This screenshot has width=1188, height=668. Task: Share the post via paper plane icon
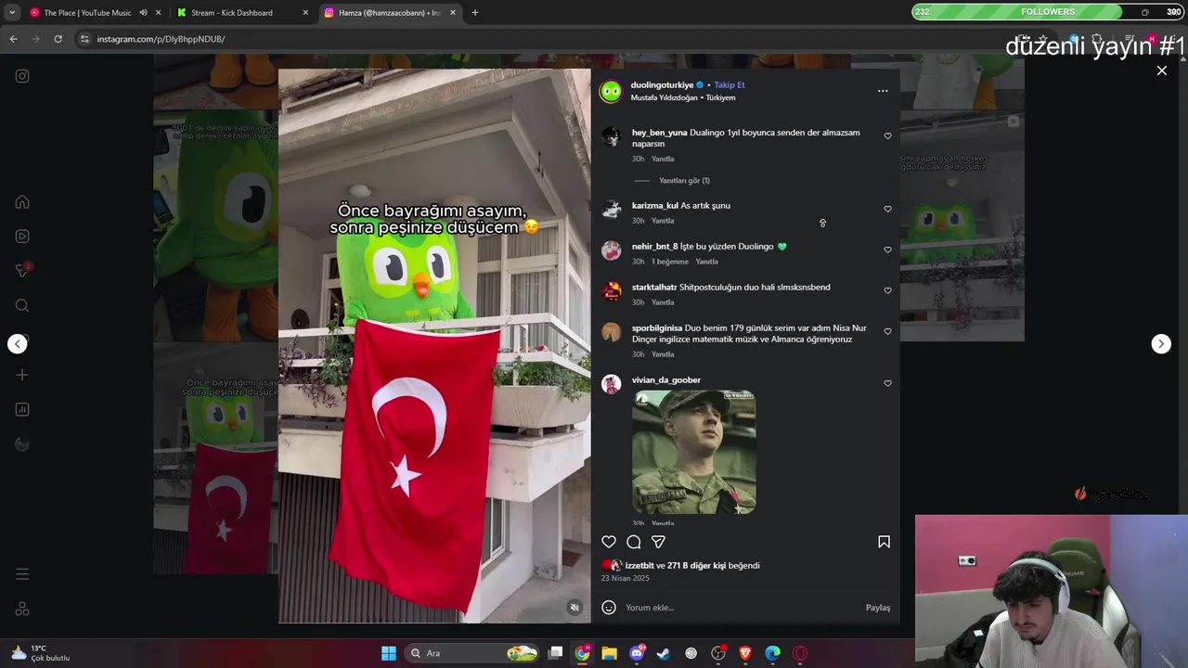click(658, 542)
